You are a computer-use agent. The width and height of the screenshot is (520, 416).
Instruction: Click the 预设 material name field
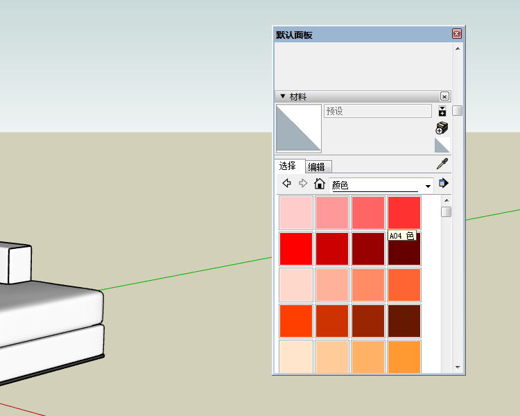click(x=378, y=111)
